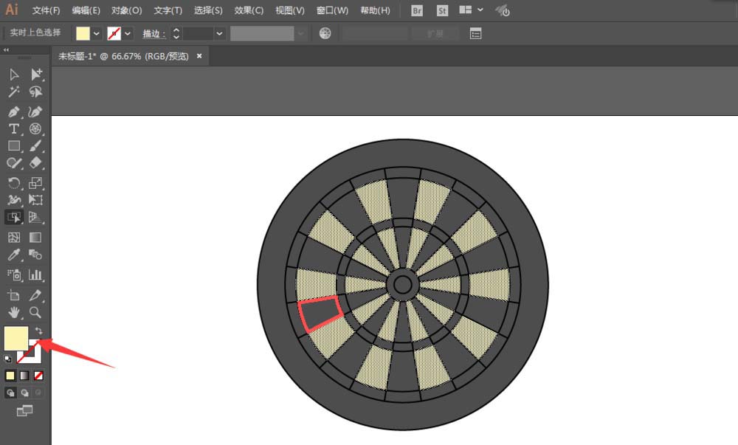Open the 文字(T) menu
Image resolution: width=738 pixels, height=445 pixels.
168,10
